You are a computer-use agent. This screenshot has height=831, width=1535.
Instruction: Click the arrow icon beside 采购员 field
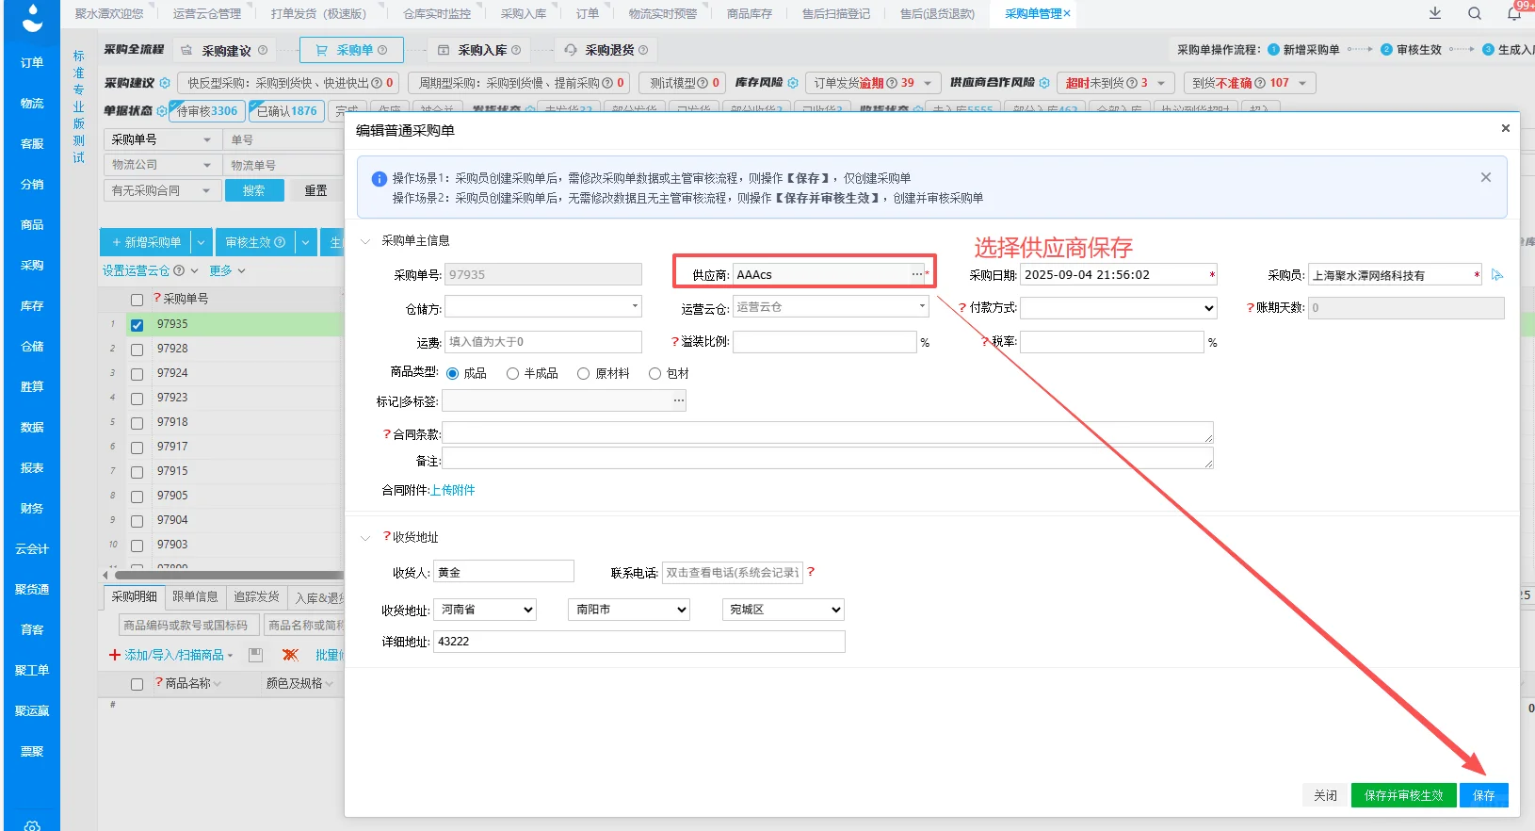pyautogui.click(x=1497, y=275)
